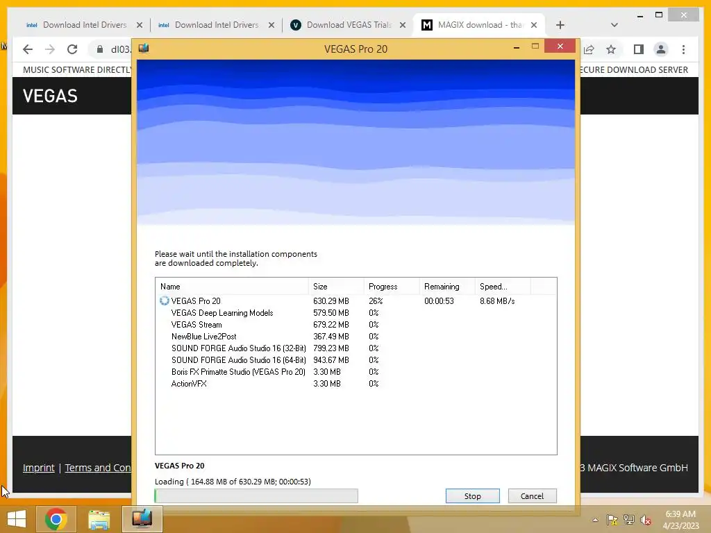This screenshot has width=711, height=533.
Task: Select the ActionVFX row
Action: [x=356, y=383]
